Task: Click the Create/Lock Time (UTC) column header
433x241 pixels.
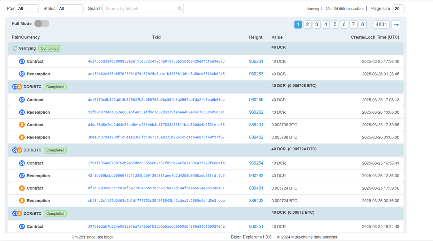Action: pyautogui.click(x=375, y=37)
